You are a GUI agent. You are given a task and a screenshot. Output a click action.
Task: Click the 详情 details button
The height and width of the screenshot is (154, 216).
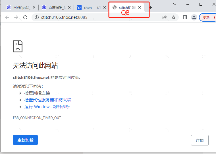[x=200, y=140]
